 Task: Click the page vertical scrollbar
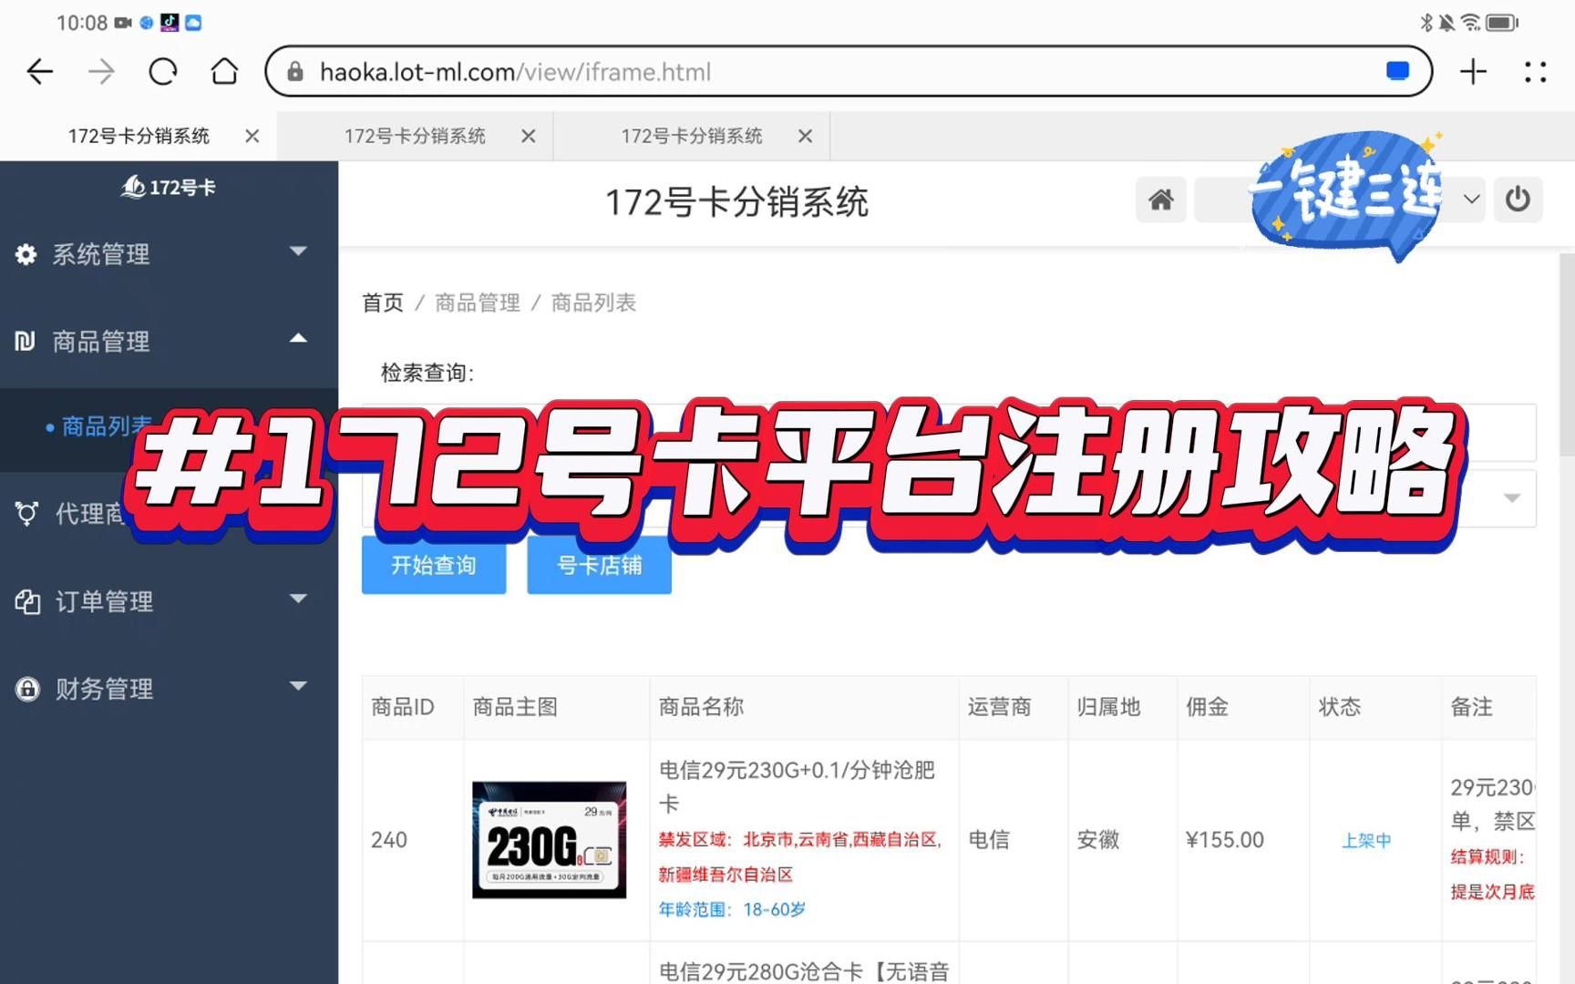[x=1567, y=355]
